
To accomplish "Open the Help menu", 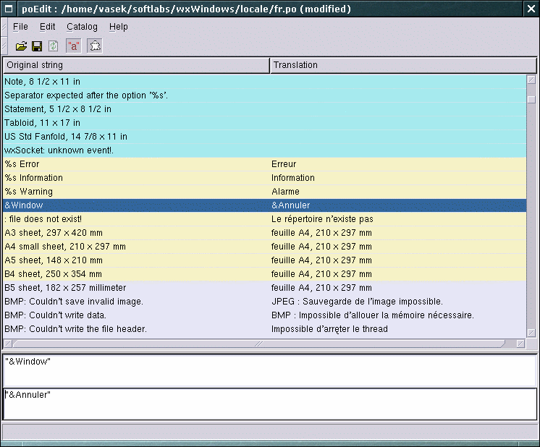I will click(119, 27).
